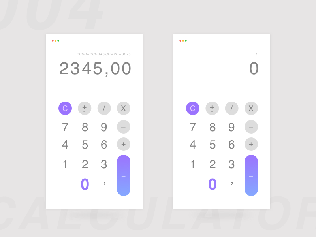Toggle sign on the right calculator
Image resolution: width=316 pixels, height=237 pixels.
pyautogui.click(x=212, y=108)
